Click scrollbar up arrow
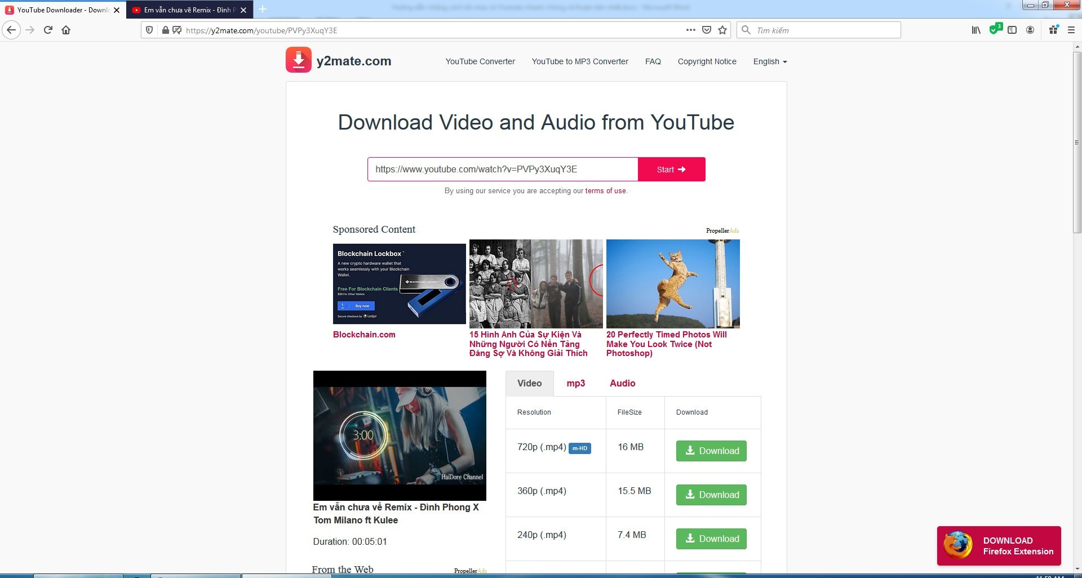 coord(1077,47)
